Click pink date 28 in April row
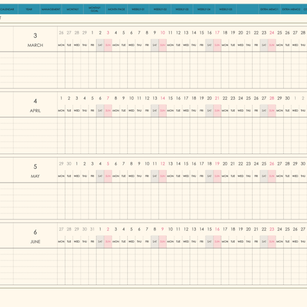The height and width of the screenshot is (307, 307). pos(272,98)
